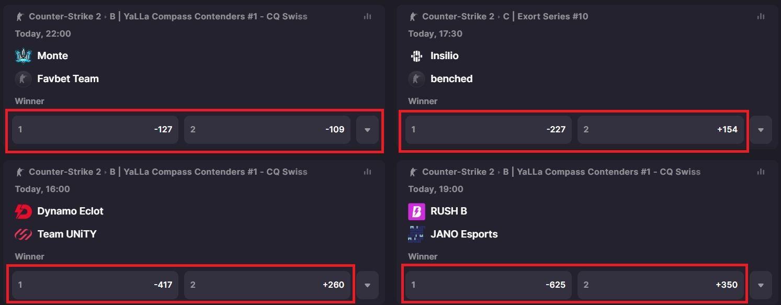Click the Monte team logo
This screenshot has width=781, height=305.
click(23, 55)
